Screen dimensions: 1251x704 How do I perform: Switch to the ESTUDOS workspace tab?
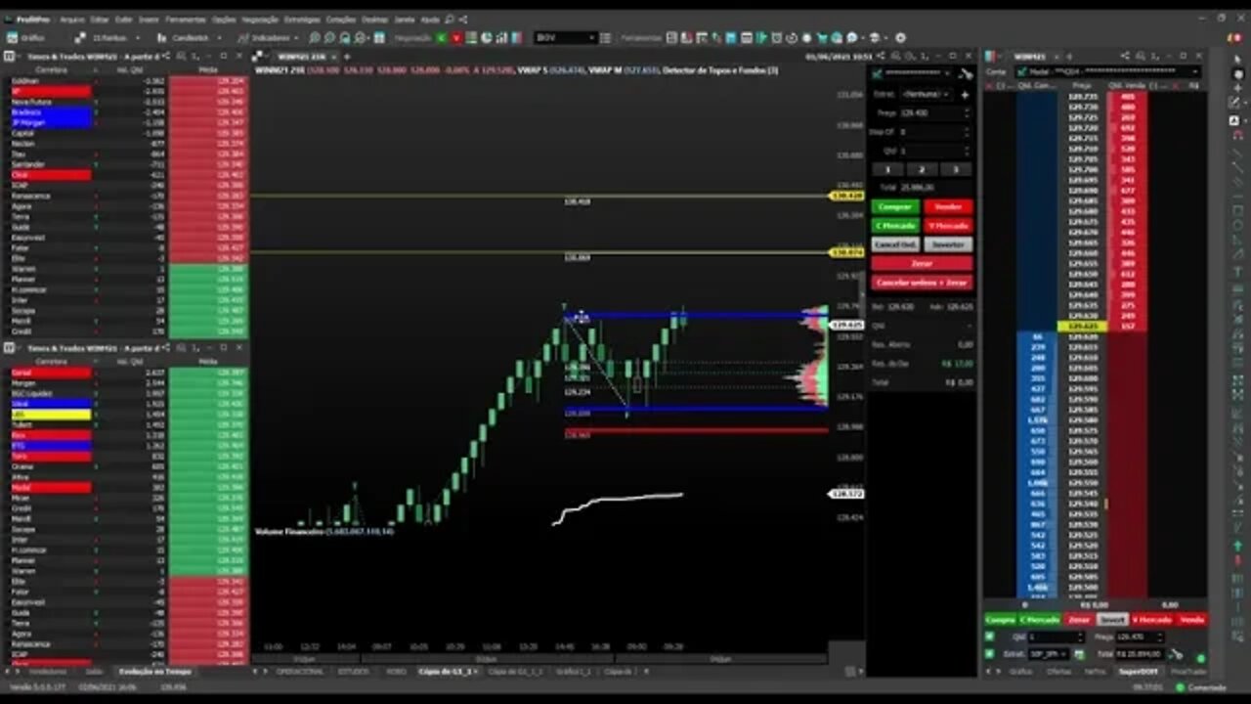click(x=354, y=672)
